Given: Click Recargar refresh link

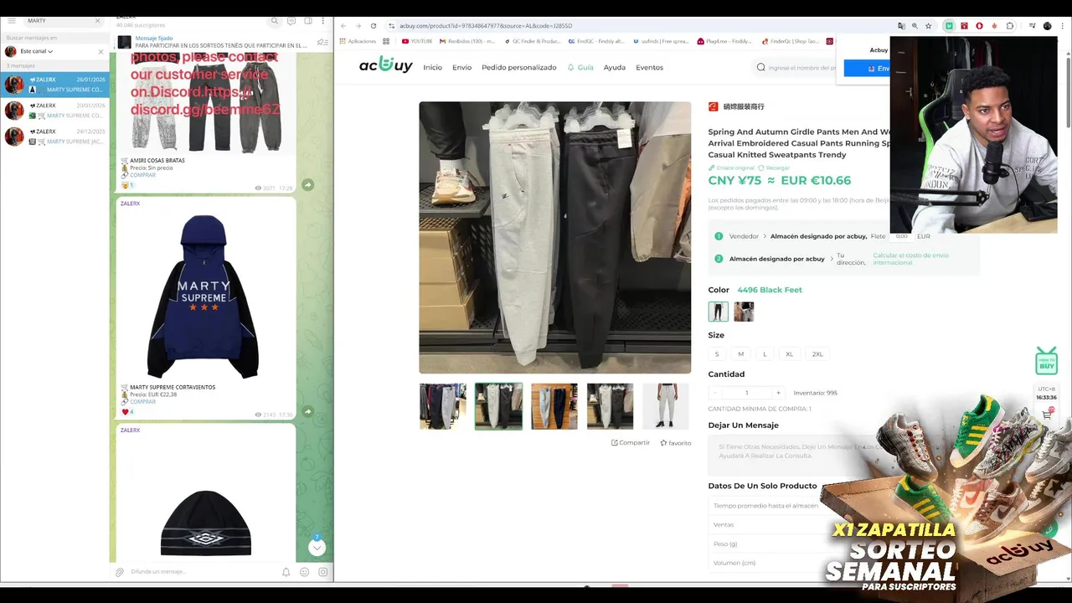Looking at the screenshot, I should [774, 167].
